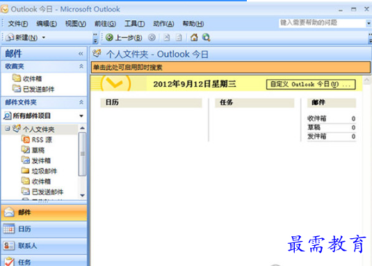Collapse the 收藏夹 section
372x266 pixels.
(x=81, y=66)
